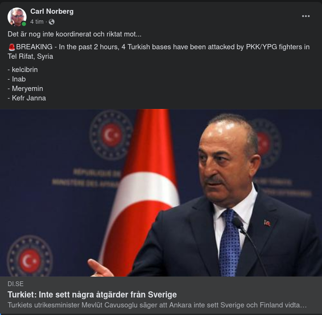Click the Turkish emblem at the photo's bottom-left
Image resolution: width=322 pixels, height=315 pixels.
click(x=29, y=258)
